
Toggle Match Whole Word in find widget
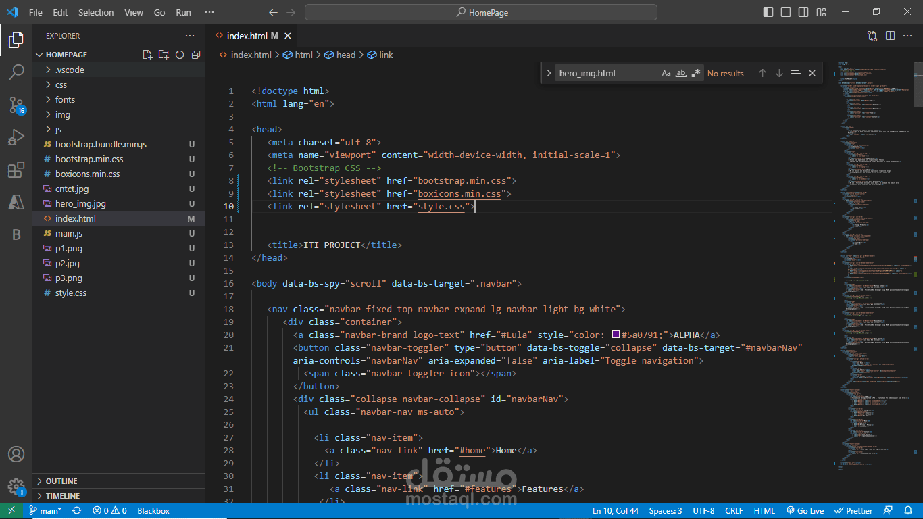pos(681,73)
